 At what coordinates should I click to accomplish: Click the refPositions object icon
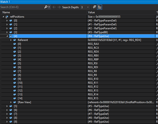[x=7, y=17]
